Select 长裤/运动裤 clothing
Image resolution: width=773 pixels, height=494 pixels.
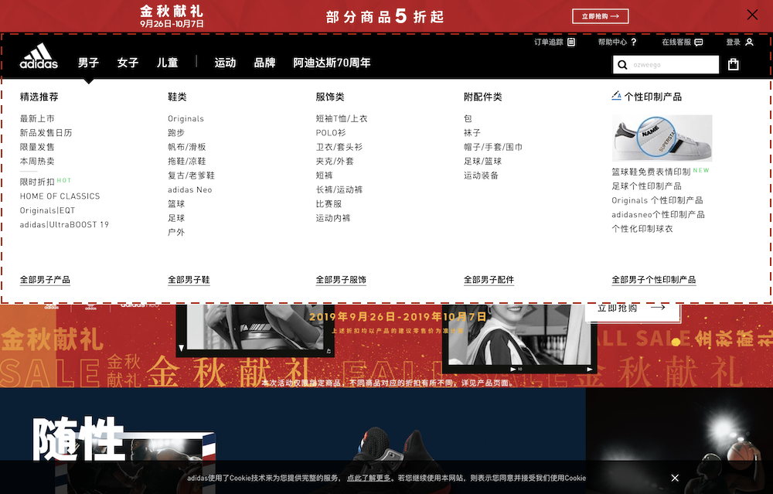[339, 190]
